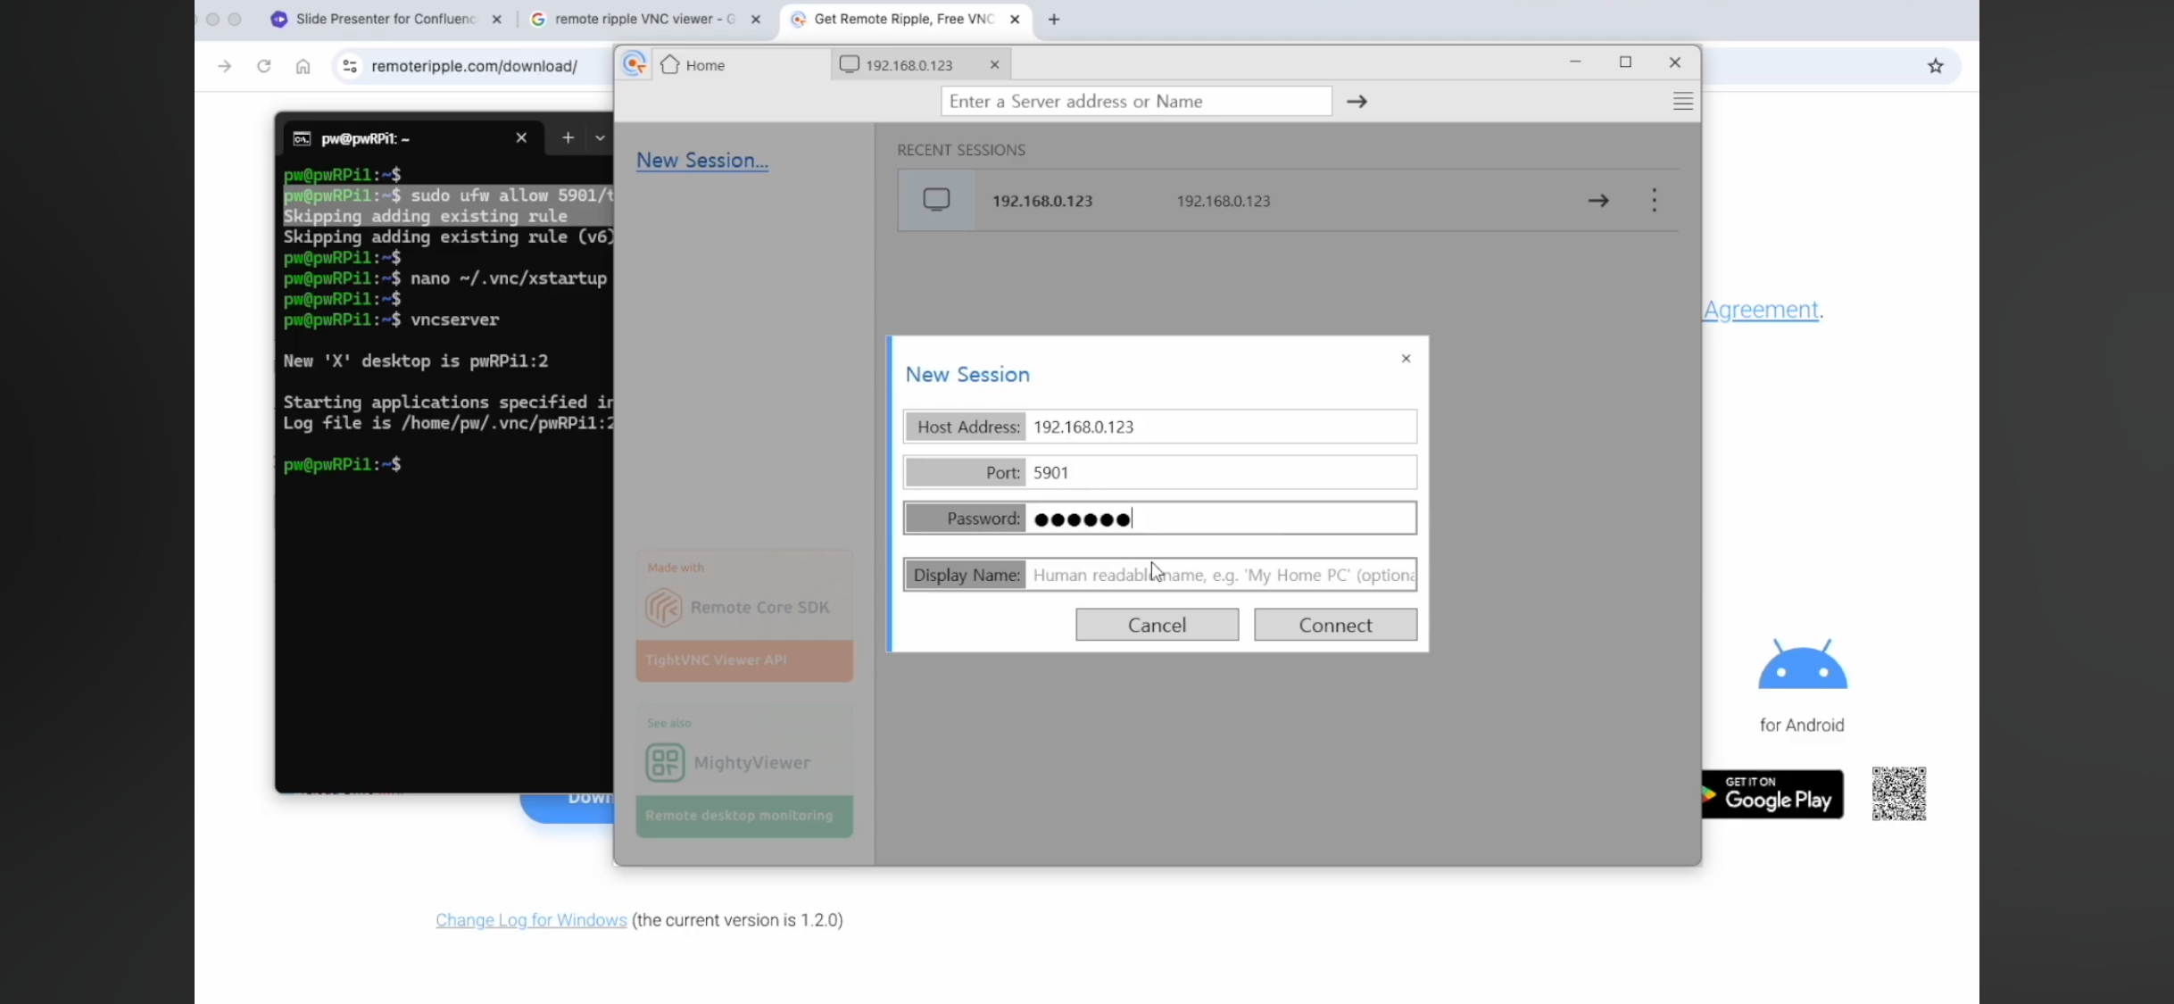Reload the browser page
The width and height of the screenshot is (2174, 1004).
coord(263,66)
